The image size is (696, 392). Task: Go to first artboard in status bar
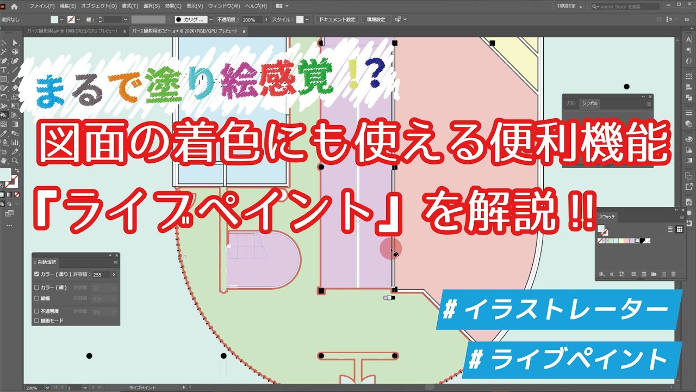coord(55,388)
